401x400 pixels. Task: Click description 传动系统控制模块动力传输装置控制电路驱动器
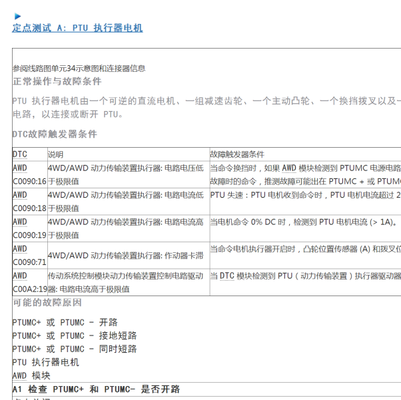coord(129,282)
